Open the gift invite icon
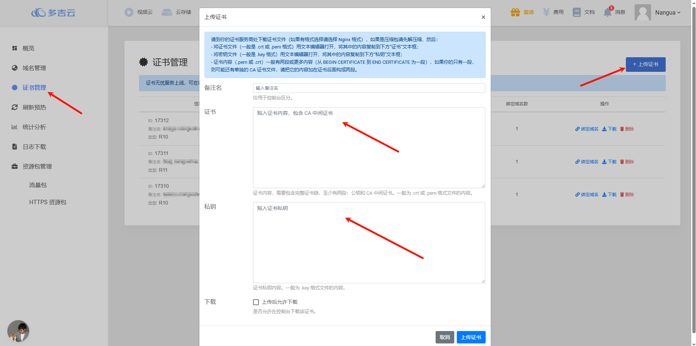 point(515,12)
